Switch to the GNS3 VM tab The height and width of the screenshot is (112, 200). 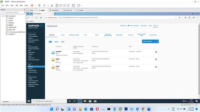pyautogui.click(x=69, y=10)
